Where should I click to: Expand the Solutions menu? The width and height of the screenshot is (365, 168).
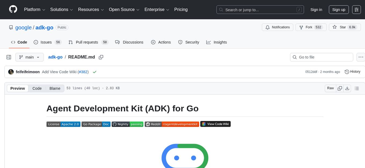(x=61, y=10)
